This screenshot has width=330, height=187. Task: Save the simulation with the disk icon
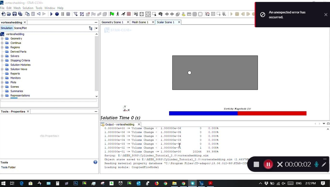click(x=14, y=14)
